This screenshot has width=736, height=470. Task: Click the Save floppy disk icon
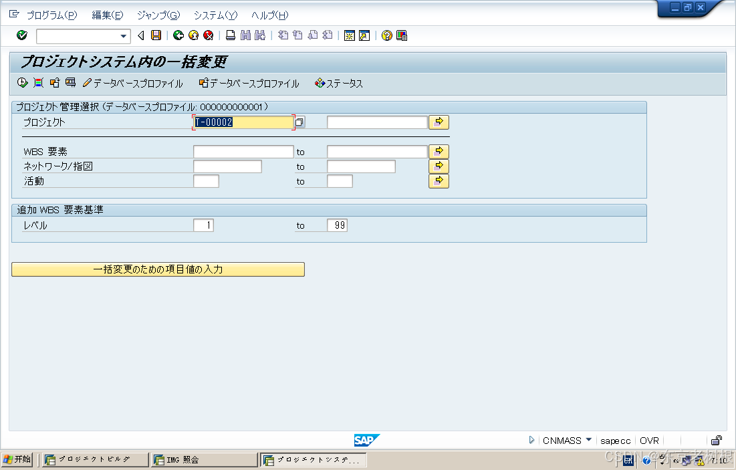(156, 35)
